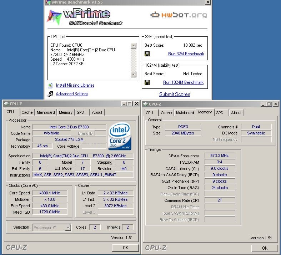281x255 pixels.
Task: Open Memory tab in left CPU-Z window
Action: click(x=66, y=112)
